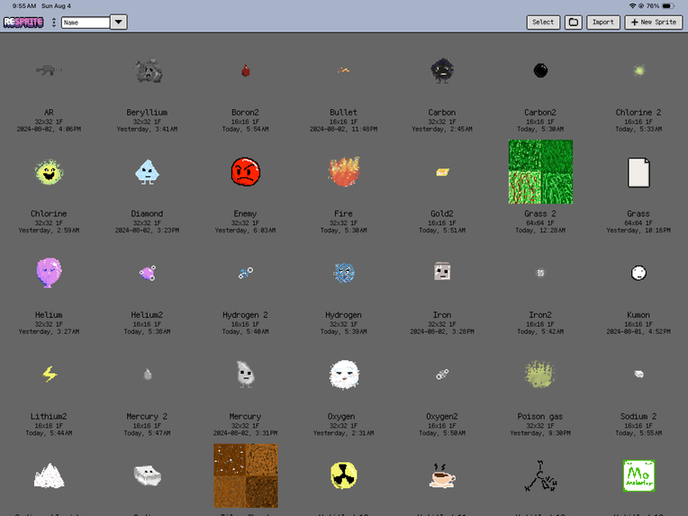Open the Fire sprite thumbnail
Screen dimensions: 688x516
pyautogui.click(x=344, y=172)
